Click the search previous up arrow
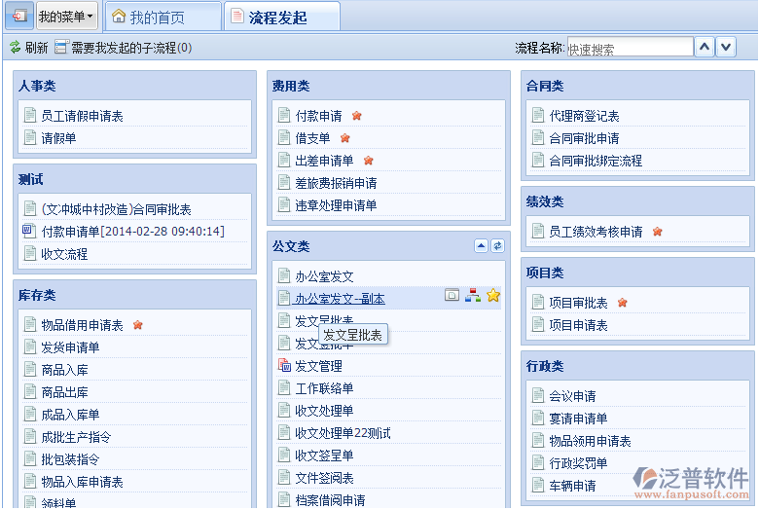Screen dimensions: 759x510 705,48
